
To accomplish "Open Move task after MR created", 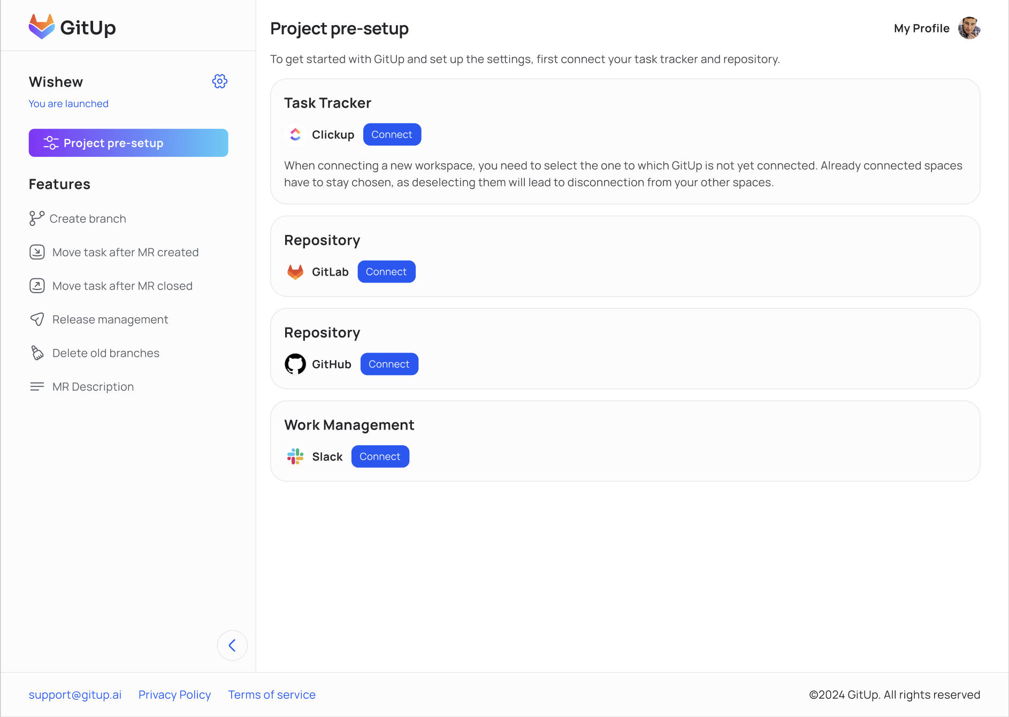I will pyautogui.click(x=125, y=253).
